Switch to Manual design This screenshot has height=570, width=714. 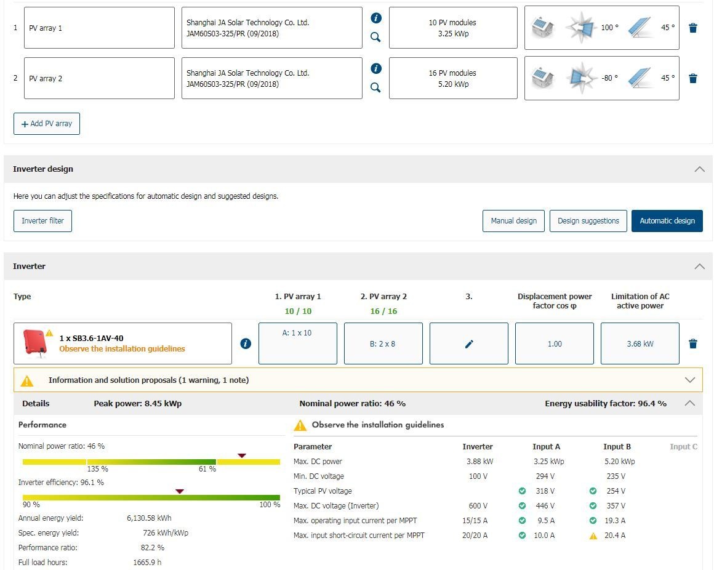coord(513,221)
